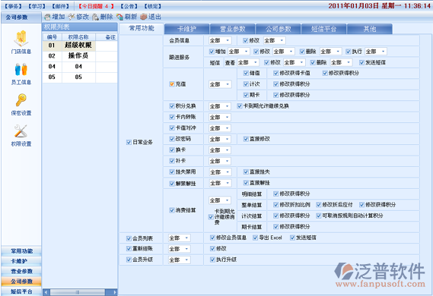Image resolution: width=433 pixels, height=296 pixels.
Task: Open the 保密设置 key icon
Action: coord(21,100)
